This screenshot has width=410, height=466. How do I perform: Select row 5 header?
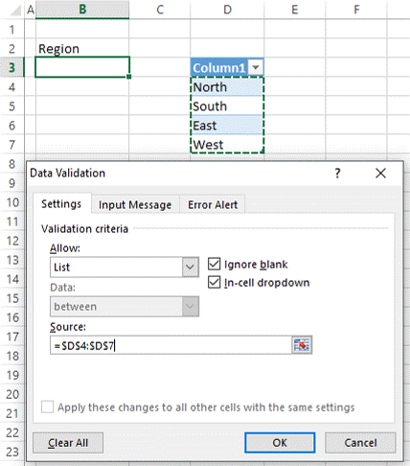point(11,106)
